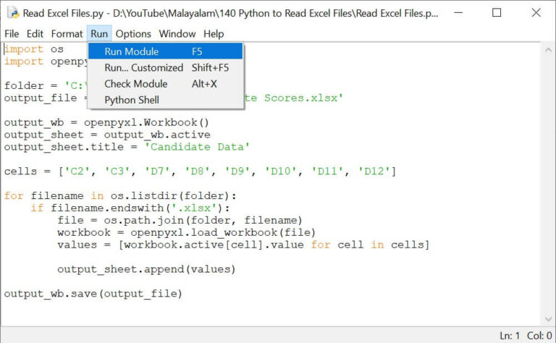556x343 pixels.
Task: Choose Run Module F5
Action: pos(165,51)
